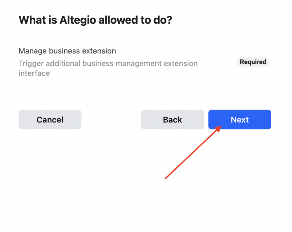Click the blue Next button
The width and height of the screenshot is (292, 232).
coord(240,119)
